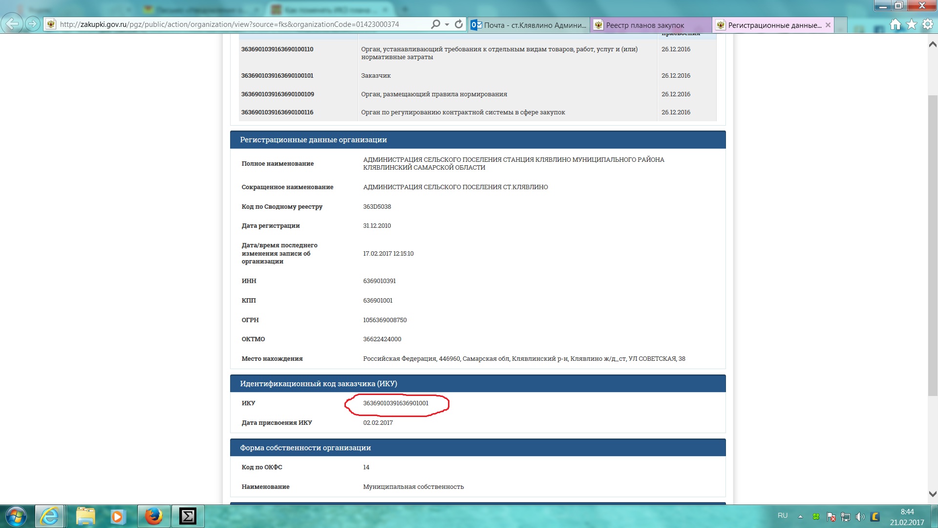Click the scrollbar down arrow

[932, 494]
